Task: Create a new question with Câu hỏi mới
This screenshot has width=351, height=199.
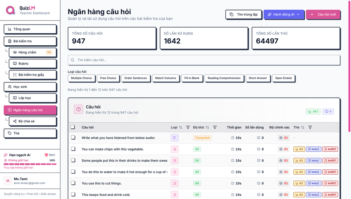Action: click(323, 14)
